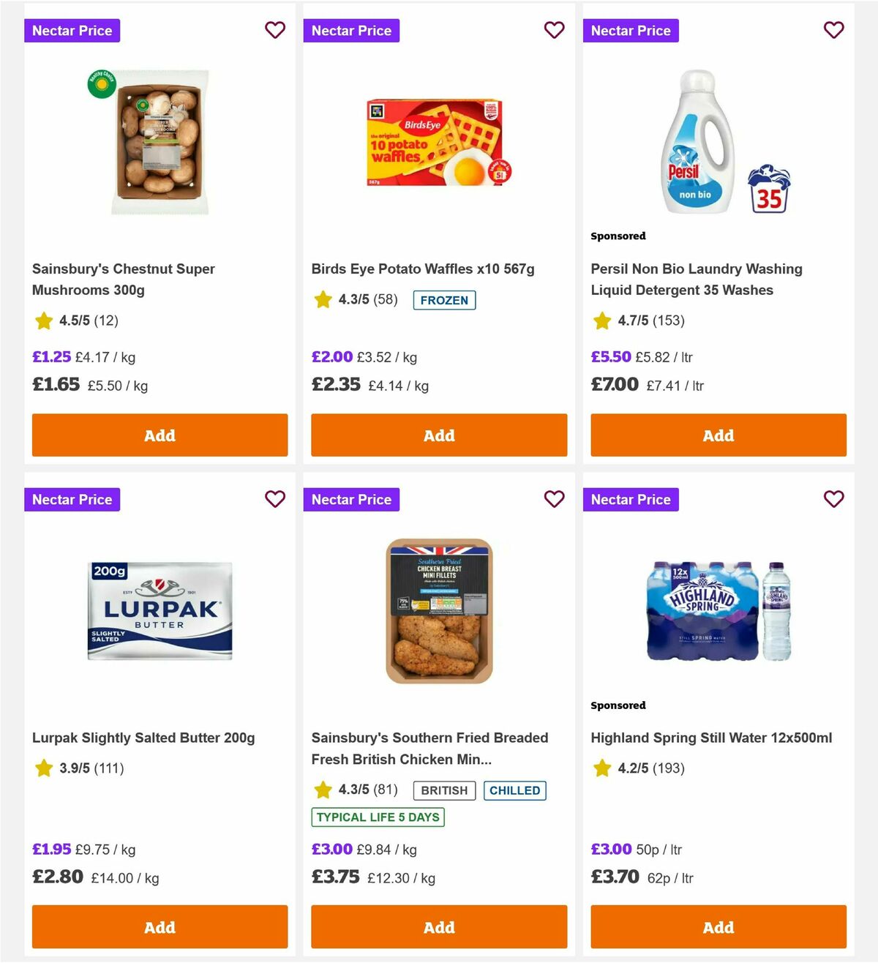Open the FROZEN category filter tag
This screenshot has height=963, width=878.
click(x=444, y=300)
